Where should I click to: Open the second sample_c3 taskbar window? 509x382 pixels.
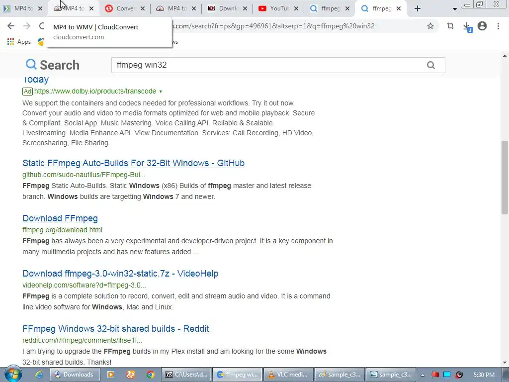tap(391, 375)
